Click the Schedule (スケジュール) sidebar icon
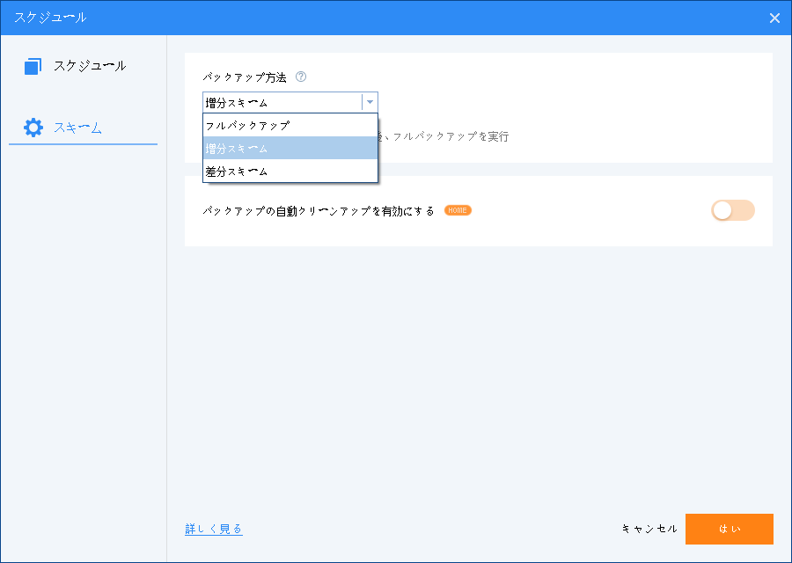Screen dimensions: 792x563 coord(33,66)
